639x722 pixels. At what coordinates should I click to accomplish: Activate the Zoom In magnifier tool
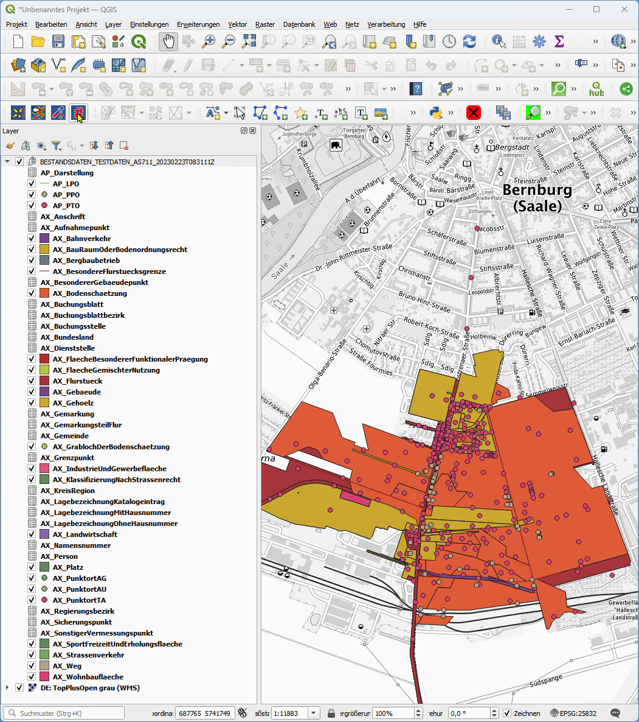[209, 41]
